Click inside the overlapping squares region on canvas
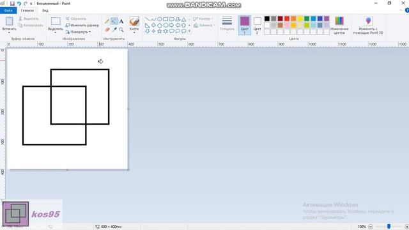Screen dimensions: 409x230 coord(68,105)
